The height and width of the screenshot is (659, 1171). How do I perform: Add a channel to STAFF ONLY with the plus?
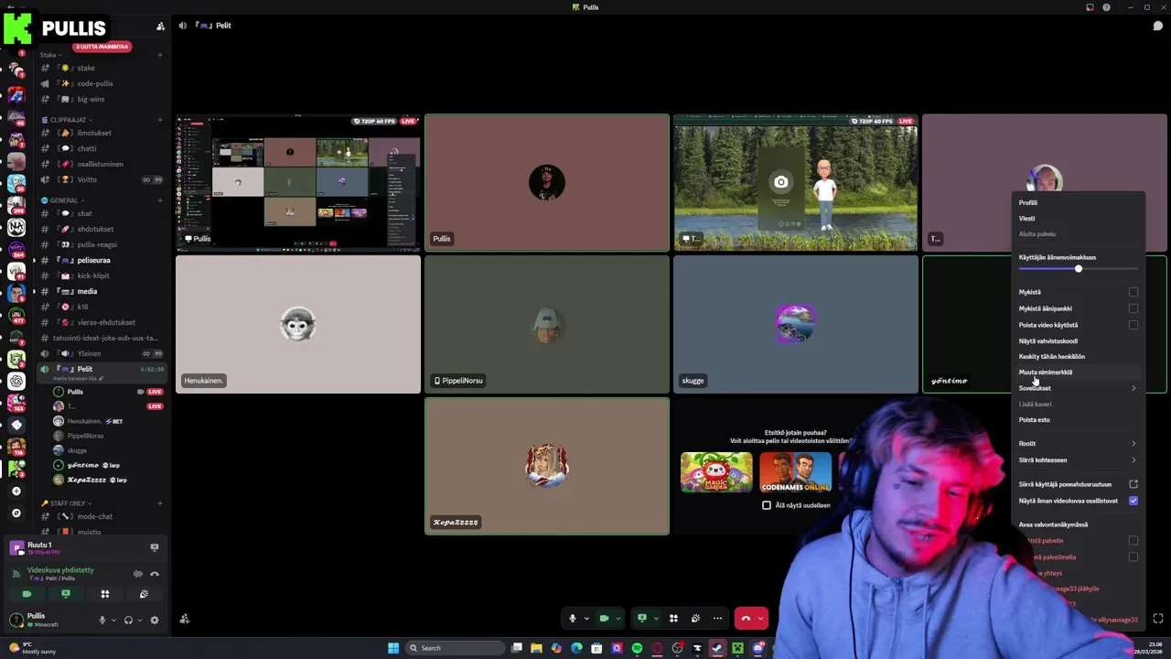coord(160,503)
